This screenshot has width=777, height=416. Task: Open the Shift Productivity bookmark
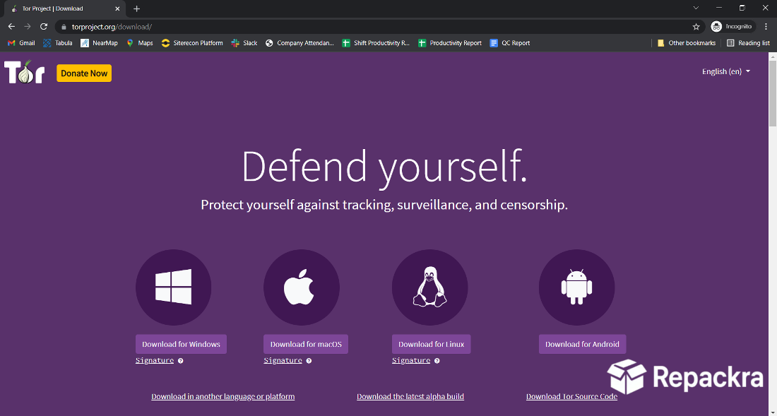pos(376,43)
